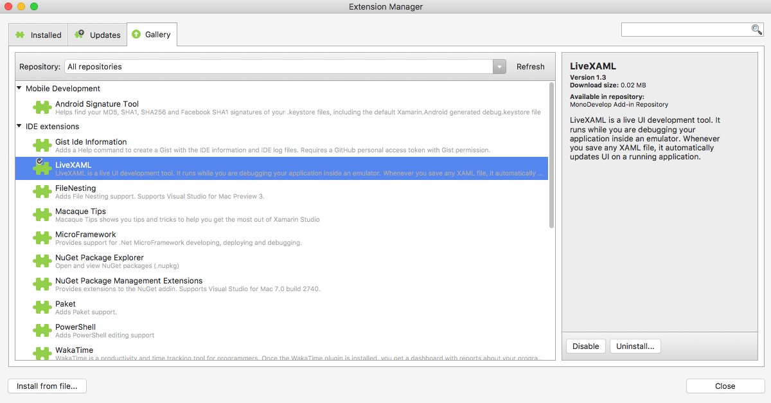This screenshot has height=403, width=771.
Task: Select NuGet Package Management Extensions entry
Action: 281,284
